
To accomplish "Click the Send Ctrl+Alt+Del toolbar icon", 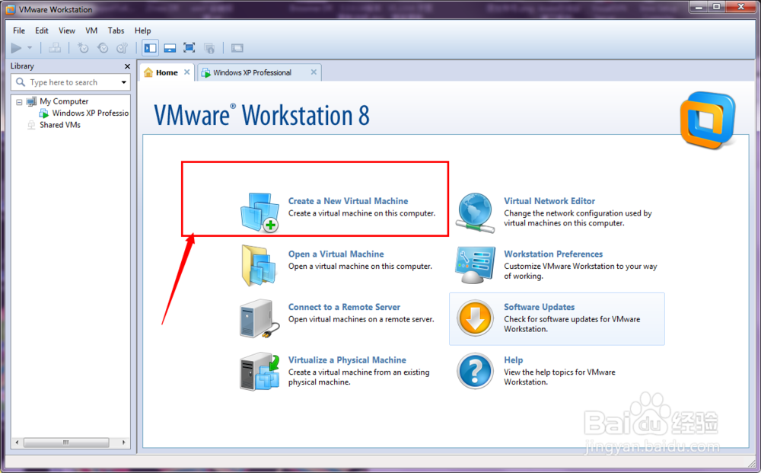I will (55, 47).
